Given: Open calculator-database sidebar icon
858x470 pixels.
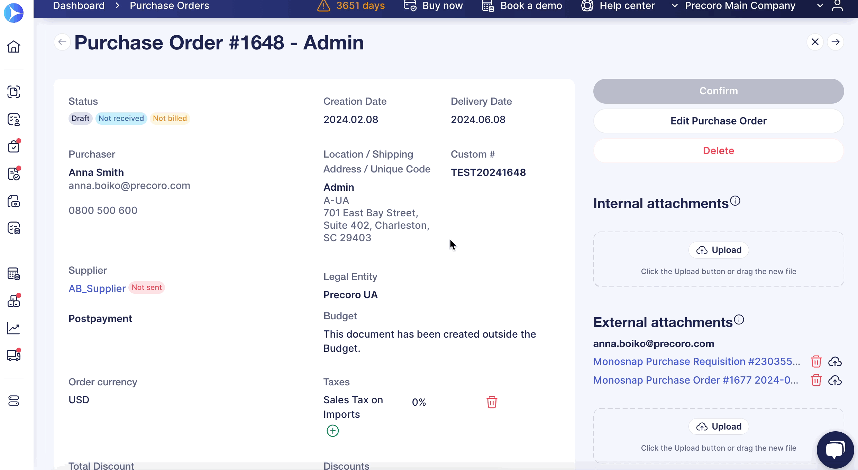Looking at the screenshot, I should 14,274.
